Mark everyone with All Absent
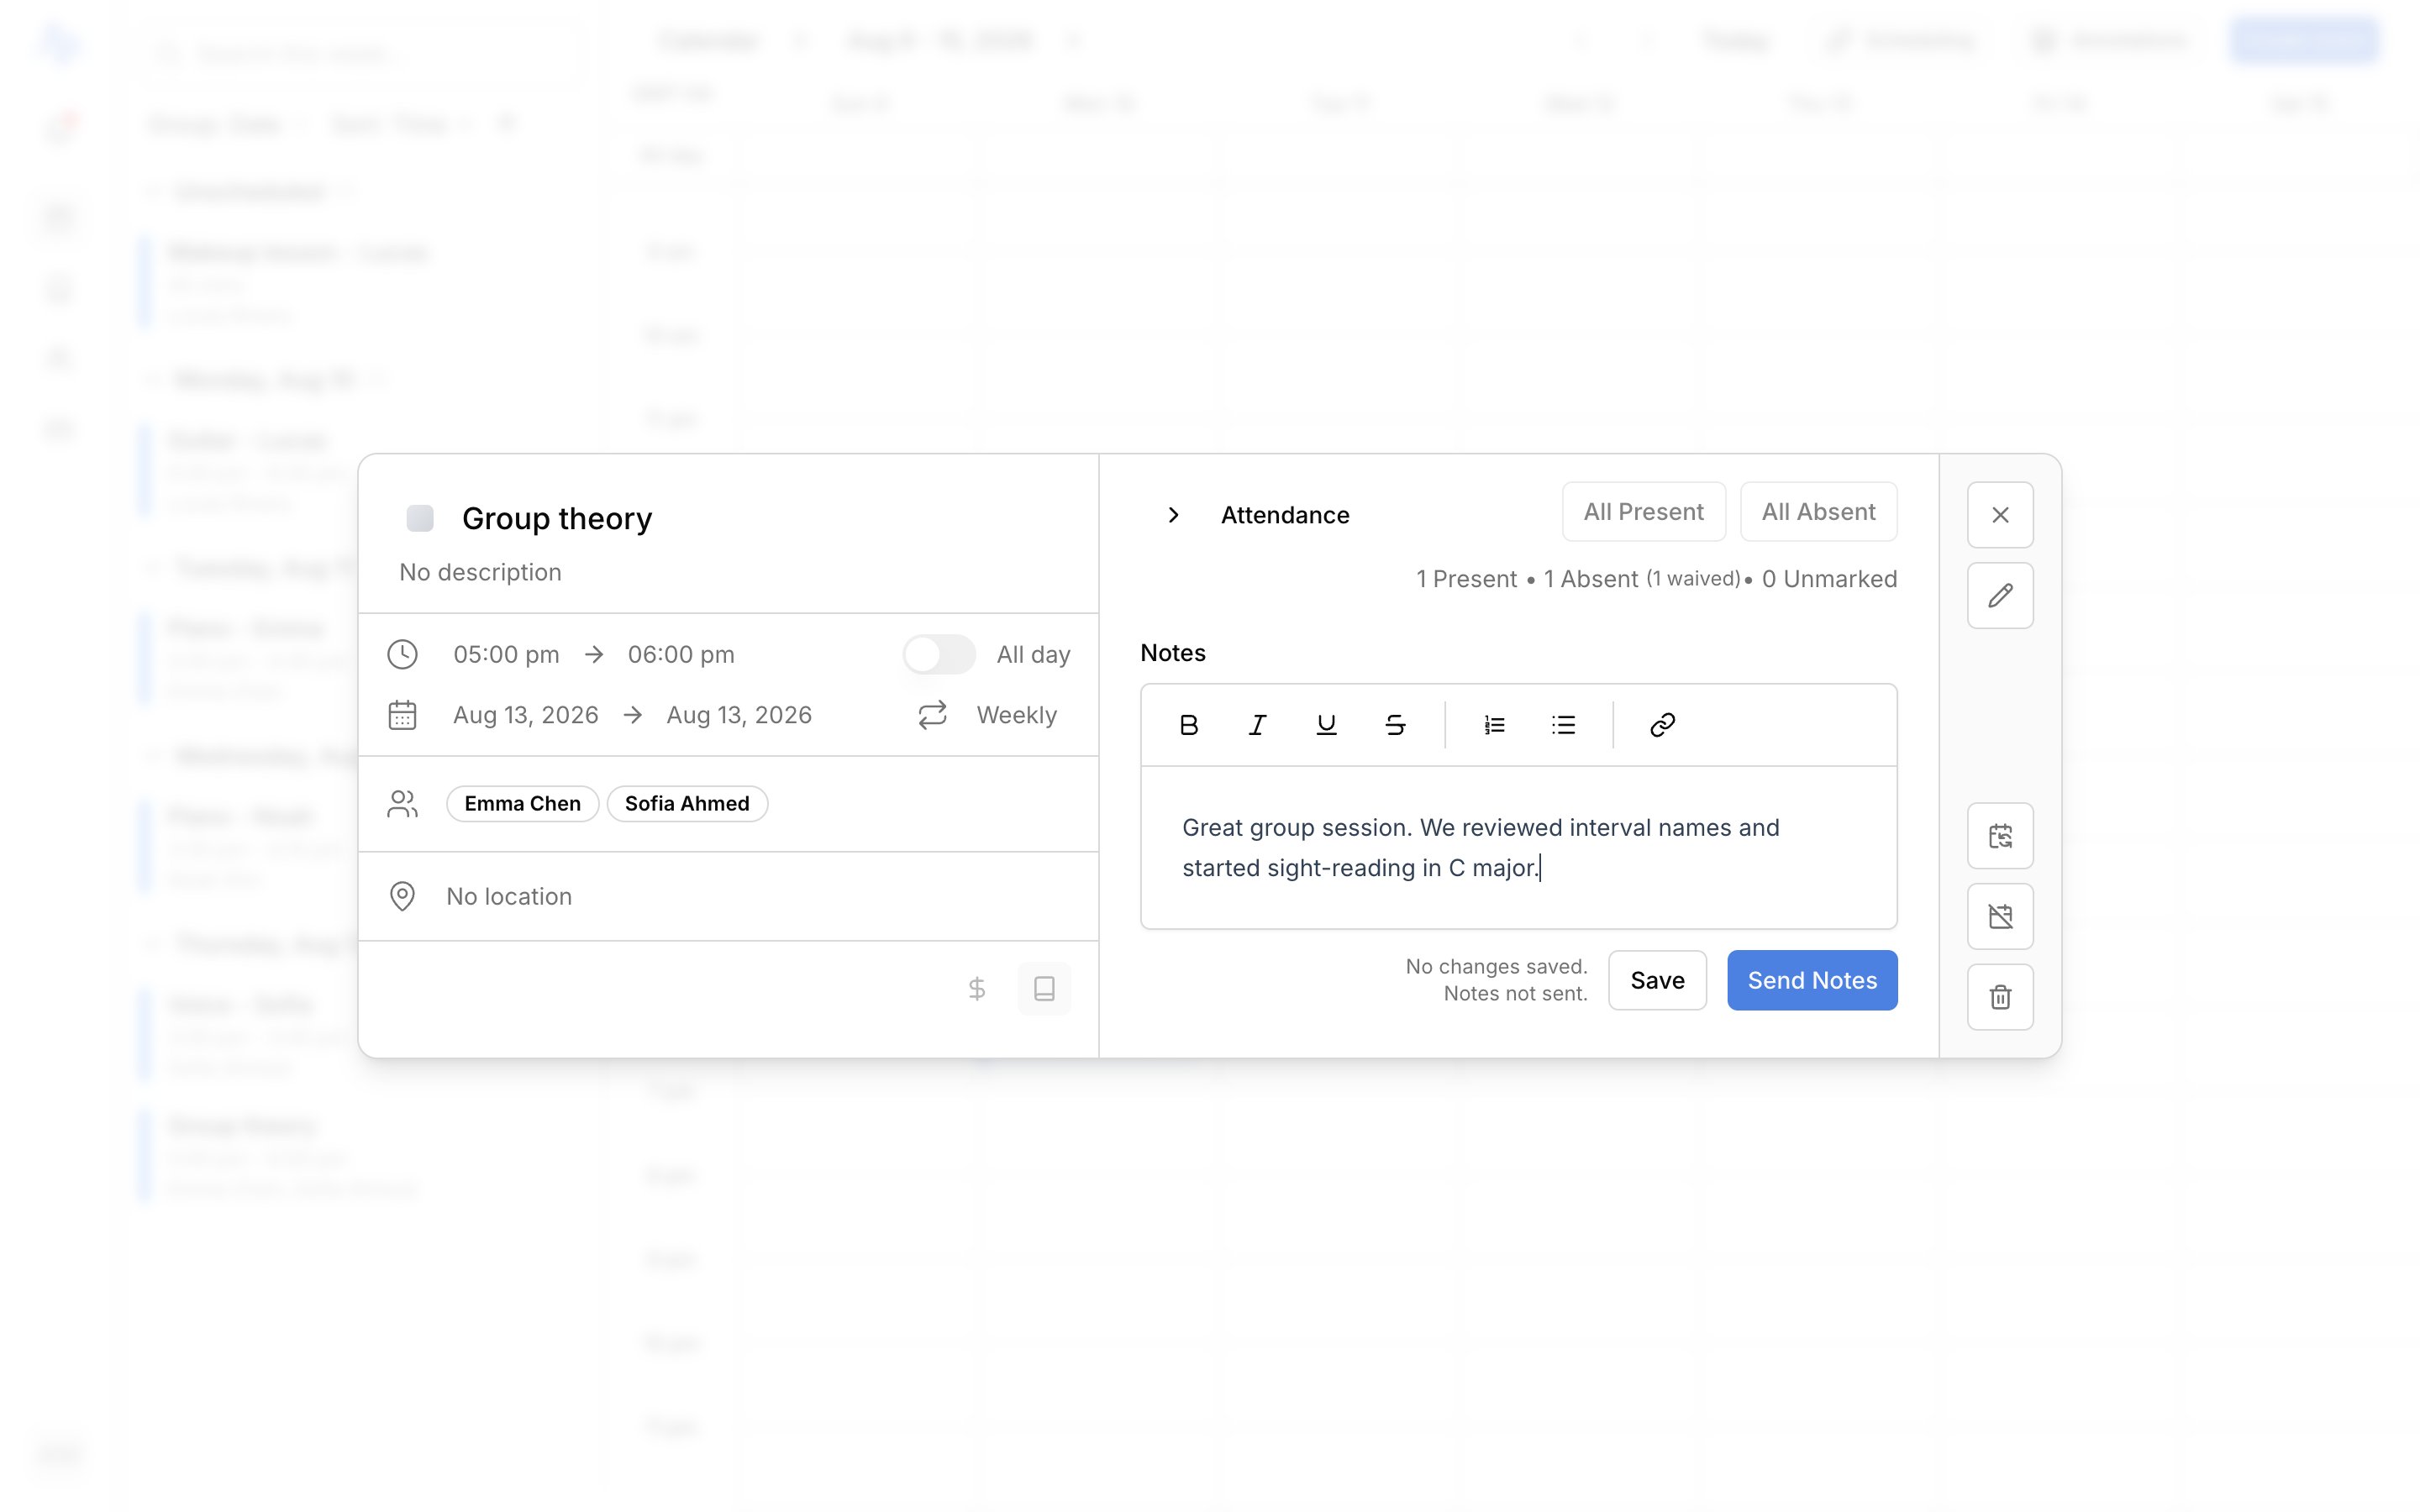2420x1512 pixels. click(1818, 512)
